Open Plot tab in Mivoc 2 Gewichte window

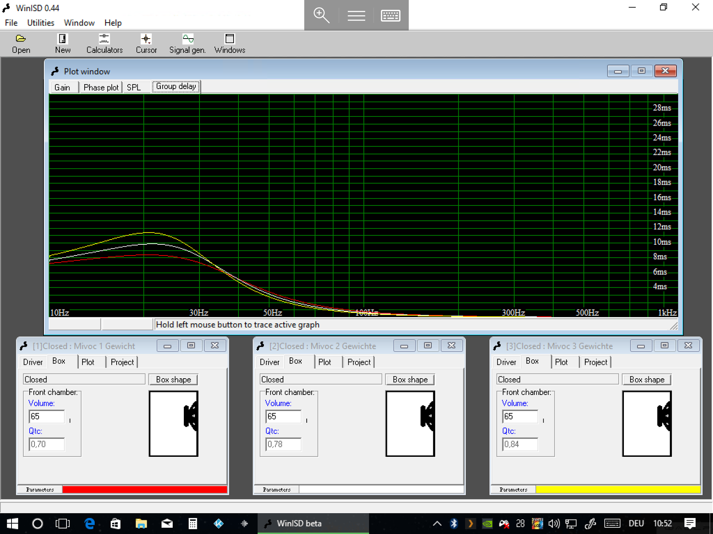(x=328, y=362)
